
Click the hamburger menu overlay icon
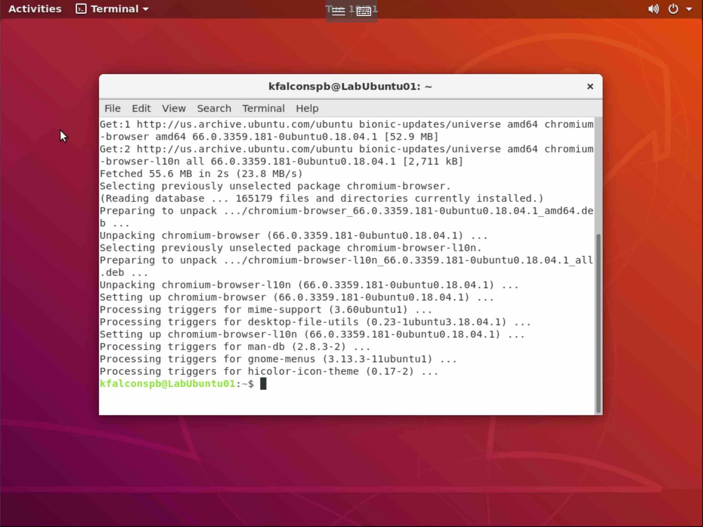click(338, 11)
